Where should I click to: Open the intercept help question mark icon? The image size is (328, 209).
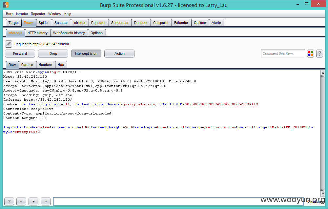click(319, 53)
